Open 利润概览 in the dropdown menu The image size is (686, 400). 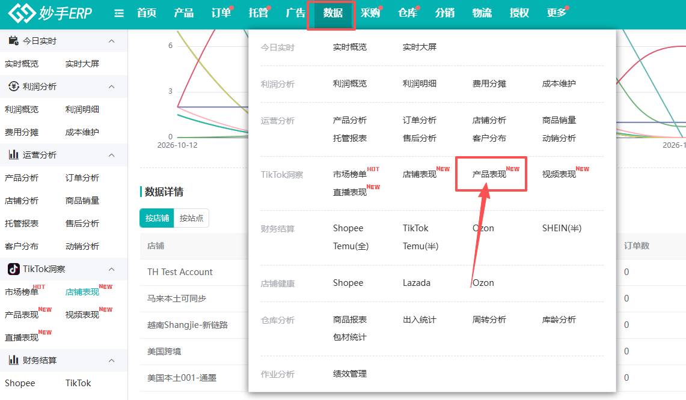coord(349,84)
